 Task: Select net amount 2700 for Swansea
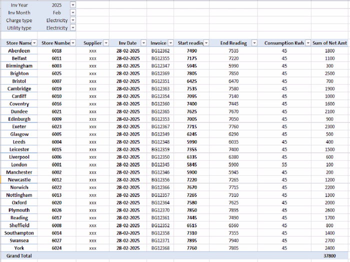pyautogui.click(x=329, y=241)
